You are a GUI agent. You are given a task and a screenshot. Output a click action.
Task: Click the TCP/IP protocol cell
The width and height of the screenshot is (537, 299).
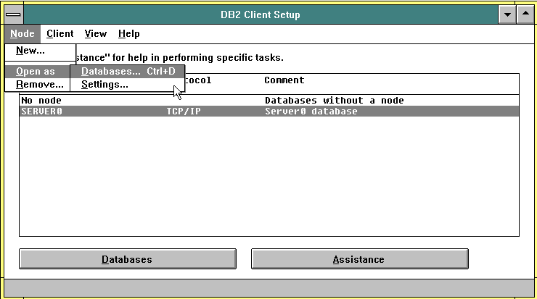(184, 111)
